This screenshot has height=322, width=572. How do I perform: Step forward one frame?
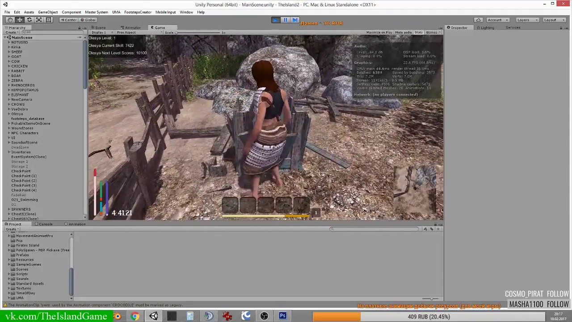point(295,20)
